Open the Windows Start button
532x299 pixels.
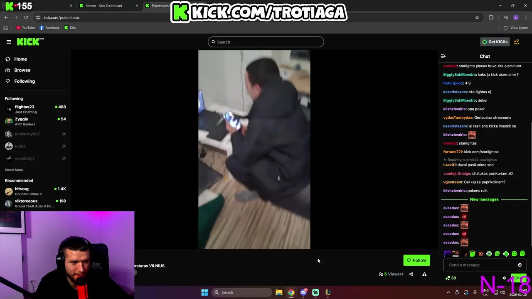204,292
